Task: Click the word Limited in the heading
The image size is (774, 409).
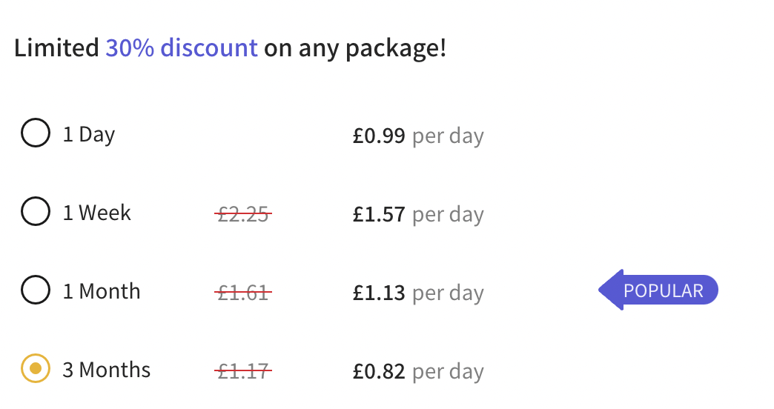Action: (57, 48)
